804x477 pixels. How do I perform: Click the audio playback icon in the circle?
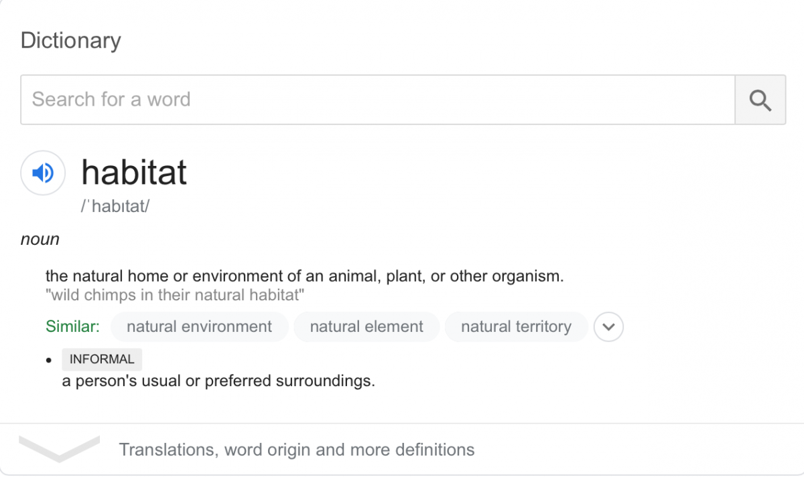(x=42, y=173)
